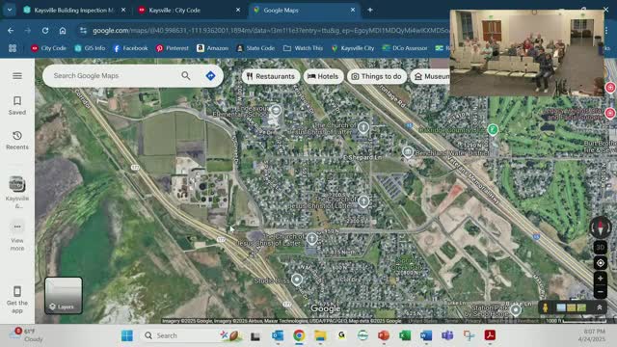617x347 pixels.
Task: Zoom in with the plus button
Action: pos(600,279)
